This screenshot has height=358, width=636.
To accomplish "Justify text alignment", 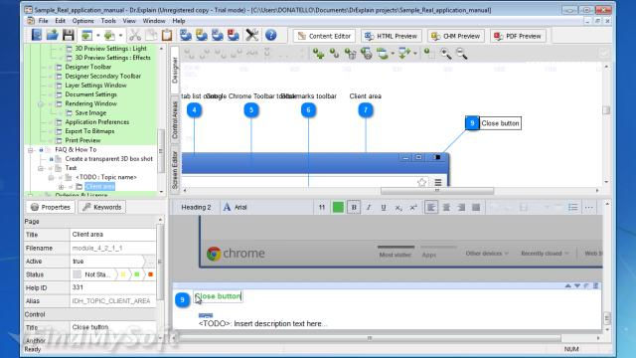I will [x=476, y=208].
